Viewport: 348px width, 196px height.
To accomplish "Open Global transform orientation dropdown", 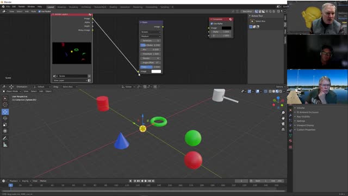I will tap(128, 87).
